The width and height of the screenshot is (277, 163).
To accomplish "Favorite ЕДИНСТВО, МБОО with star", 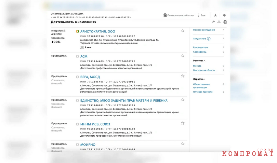I will (183, 99).
